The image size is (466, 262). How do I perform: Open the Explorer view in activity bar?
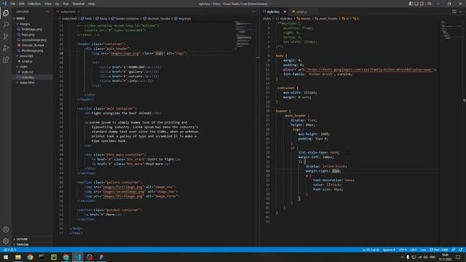tap(6, 13)
